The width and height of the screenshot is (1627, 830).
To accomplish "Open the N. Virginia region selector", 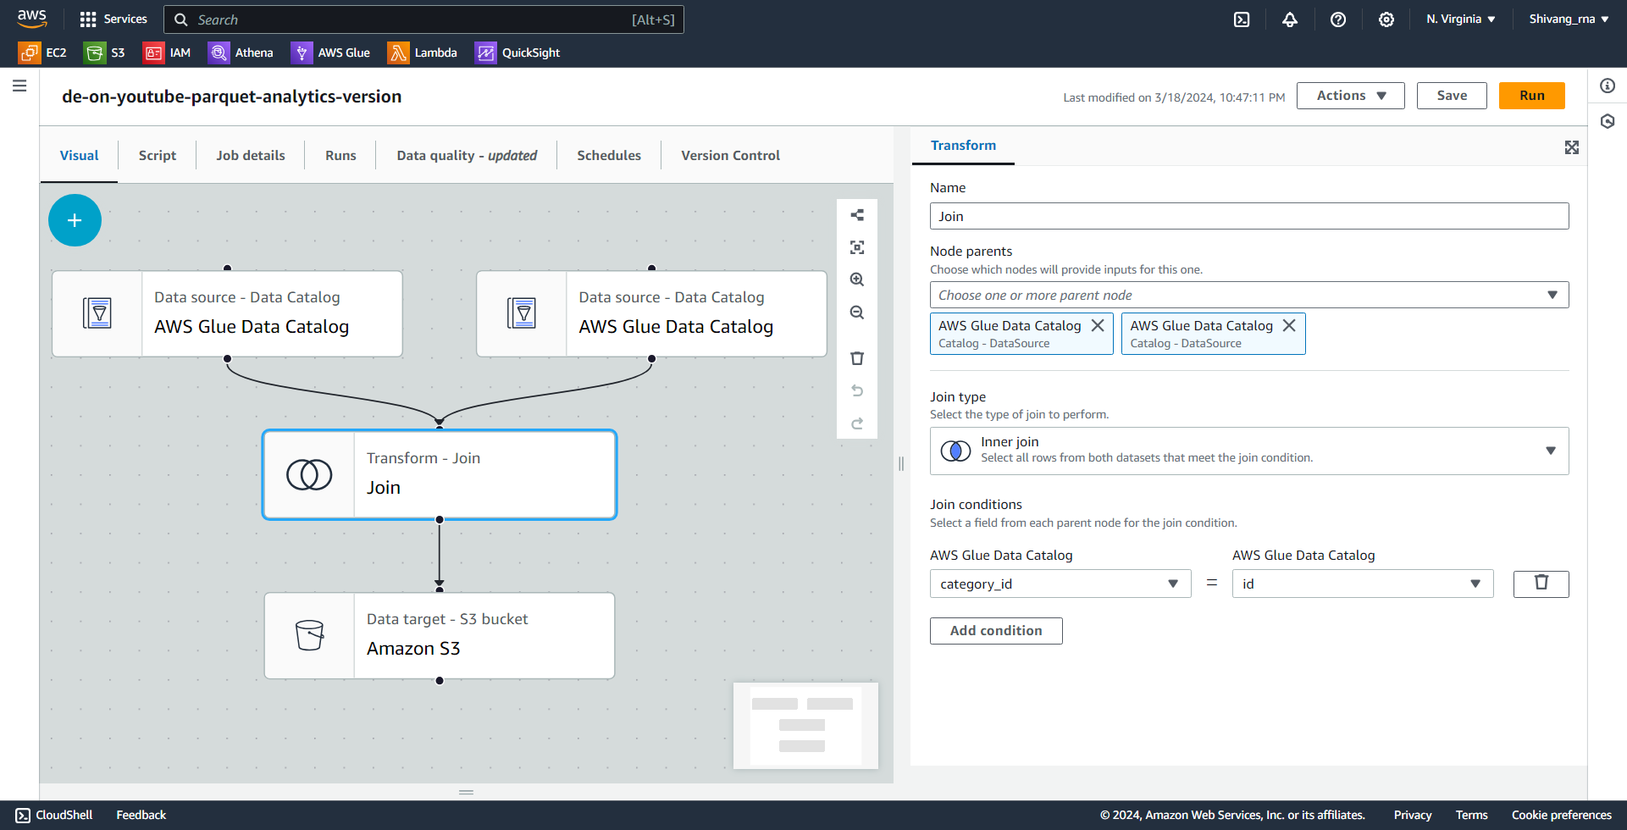I will click(1461, 19).
